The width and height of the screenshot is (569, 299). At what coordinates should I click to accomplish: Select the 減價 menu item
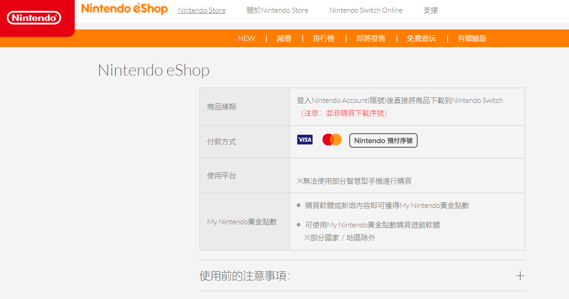pos(284,39)
